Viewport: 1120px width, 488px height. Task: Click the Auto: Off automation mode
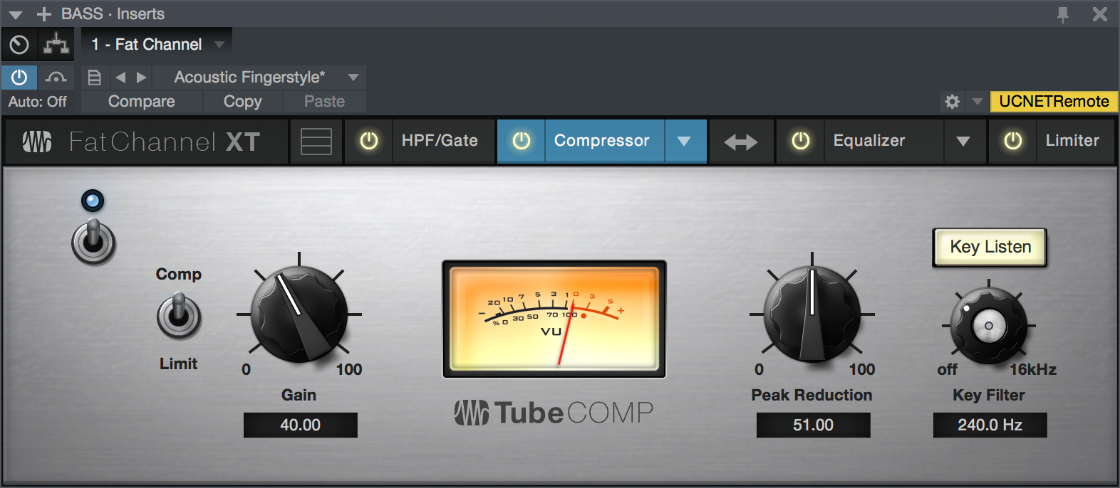point(38,102)
